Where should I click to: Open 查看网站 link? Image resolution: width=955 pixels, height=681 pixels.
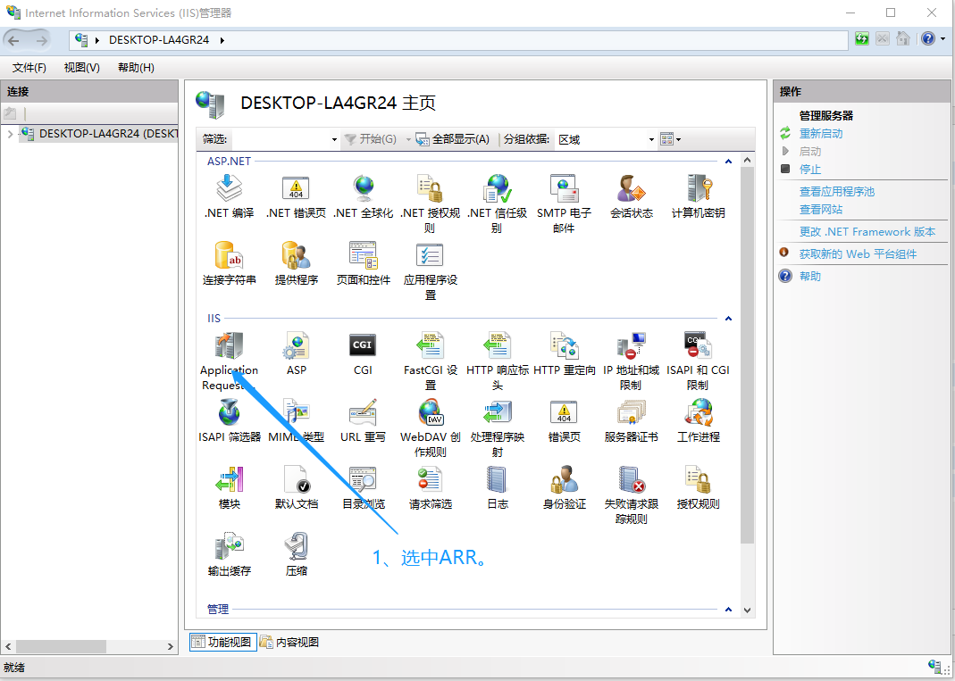coord(821,210)
